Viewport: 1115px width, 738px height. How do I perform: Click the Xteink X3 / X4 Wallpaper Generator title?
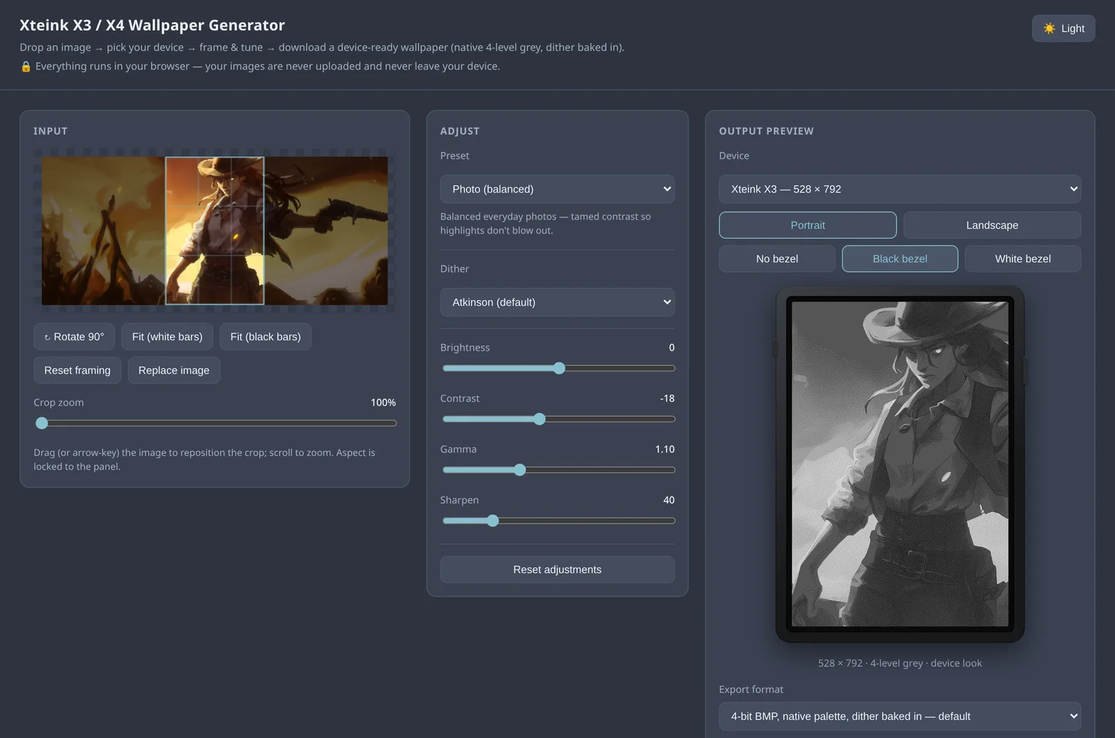click(152, 25)
